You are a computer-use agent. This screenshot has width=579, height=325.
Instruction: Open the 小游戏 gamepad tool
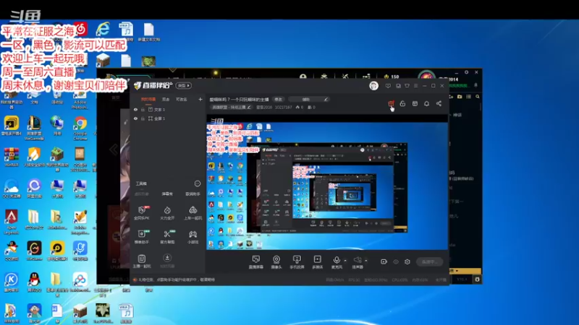pyautogui.click(x=193, y=237)
